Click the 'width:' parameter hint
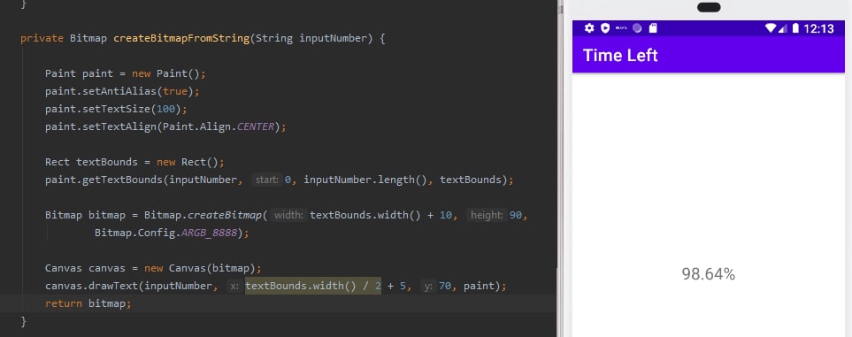Image resolution: width=852 pixels, height=337 pixels. pyautogui.click(x=288, y=215)
